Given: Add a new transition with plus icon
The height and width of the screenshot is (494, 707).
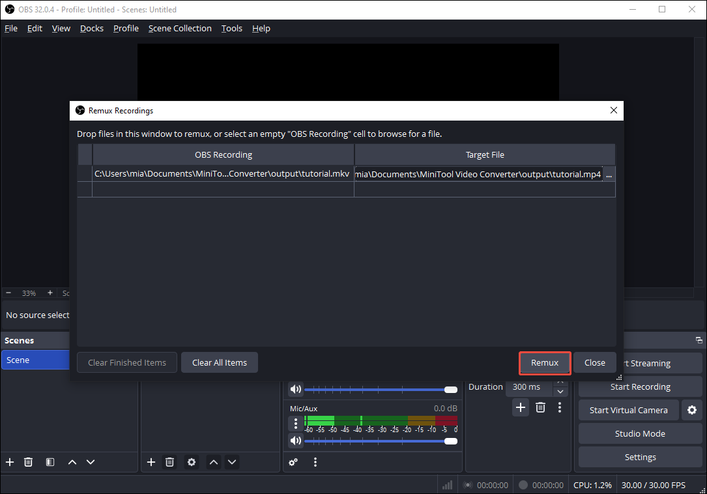Looking at the screenshot, I should pyautogui.click(x=520, y=407).
